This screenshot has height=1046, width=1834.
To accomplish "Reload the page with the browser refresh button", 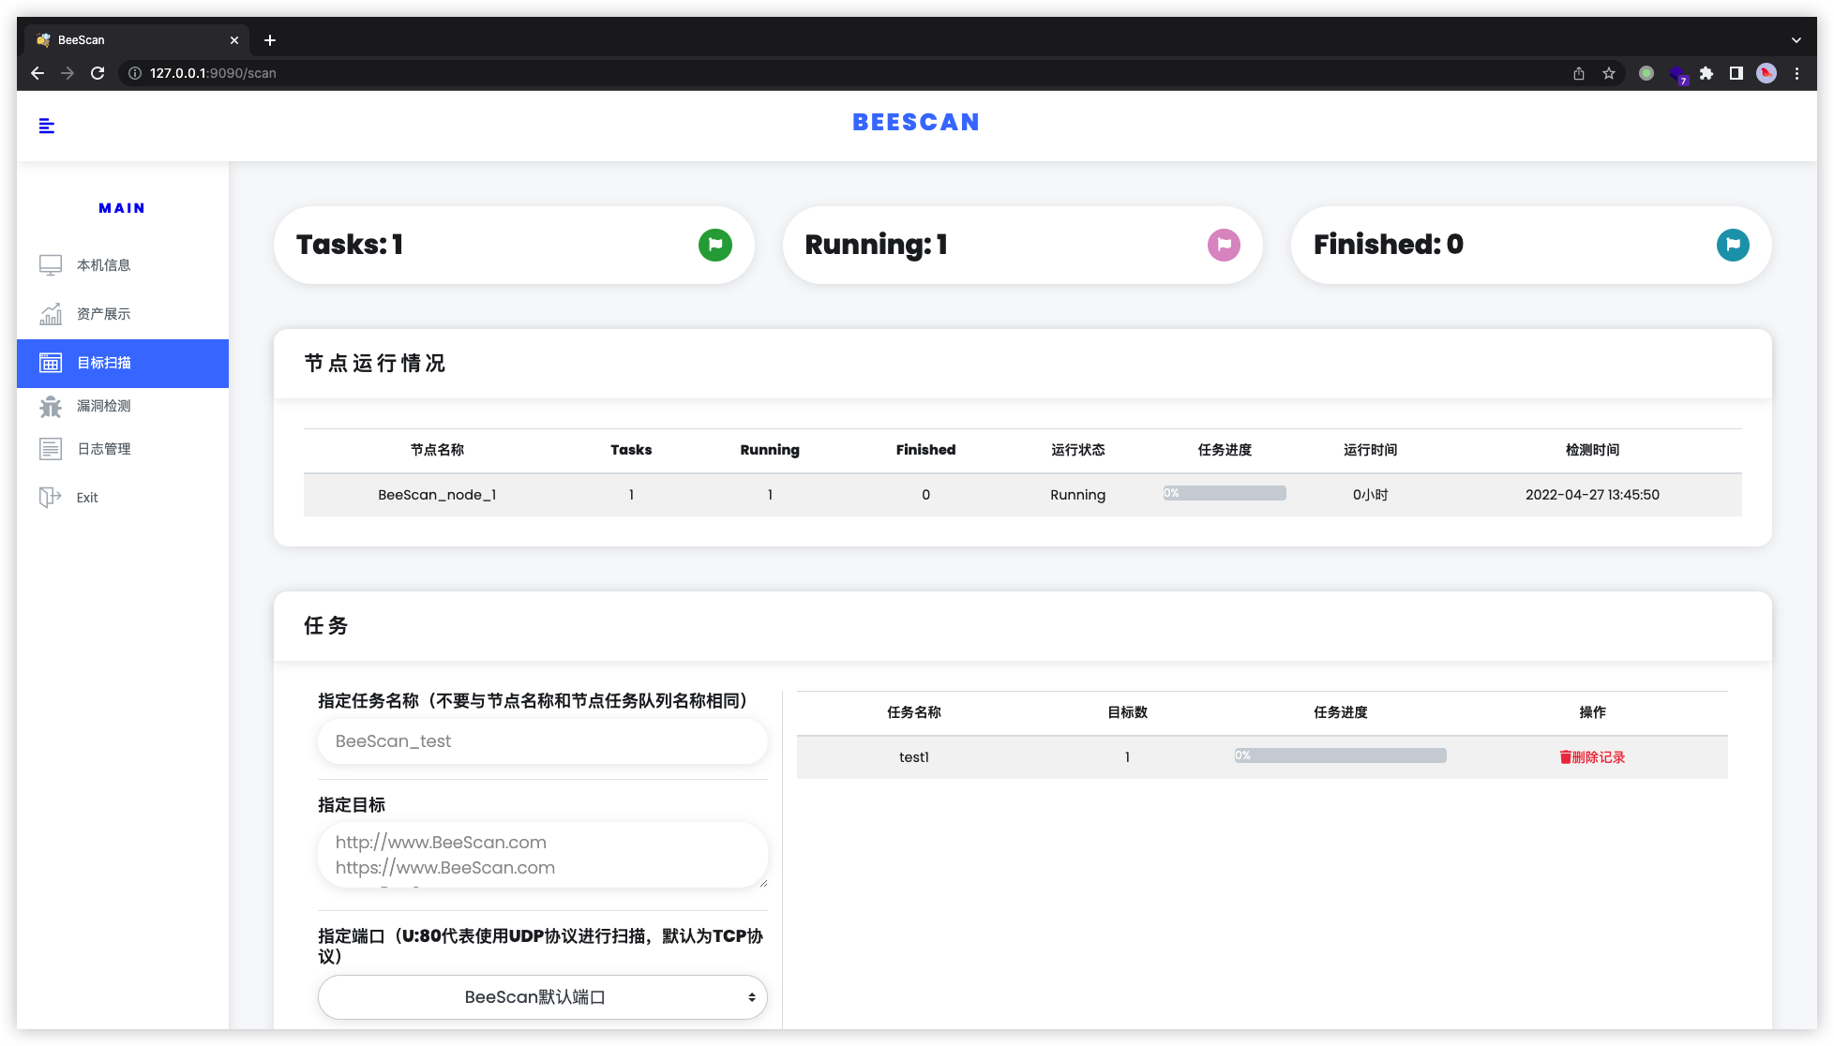I will (98, 73).
